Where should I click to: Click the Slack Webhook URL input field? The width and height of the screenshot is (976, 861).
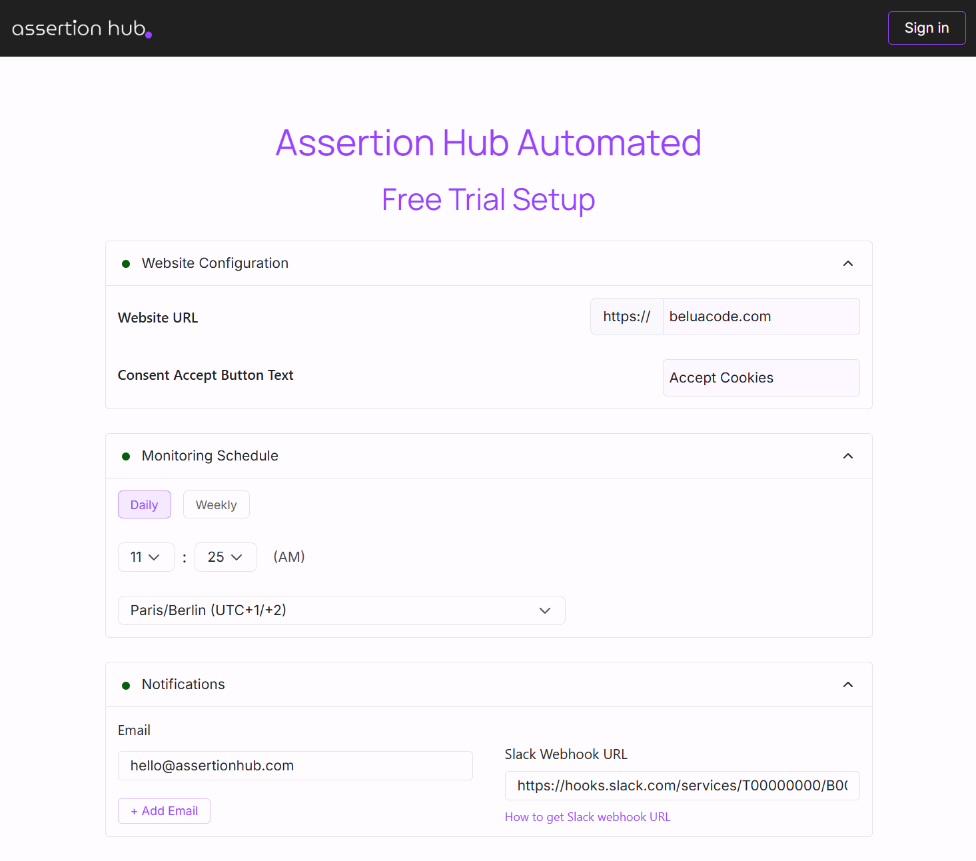pos(682,786)
